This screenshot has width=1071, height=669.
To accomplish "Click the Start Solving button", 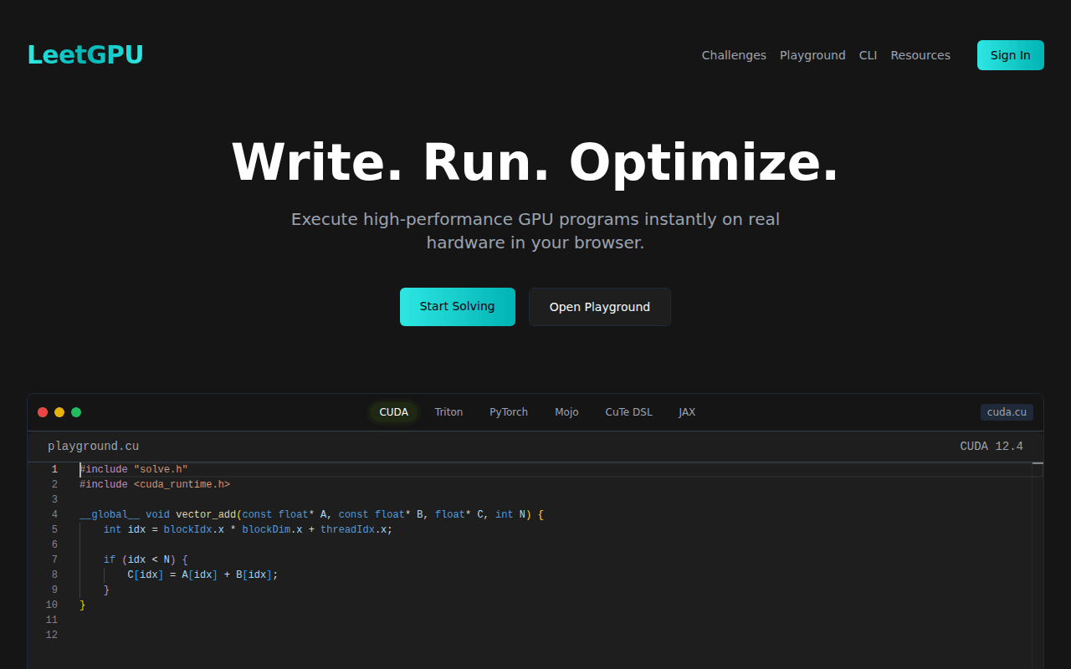I will tap(458, 307).
